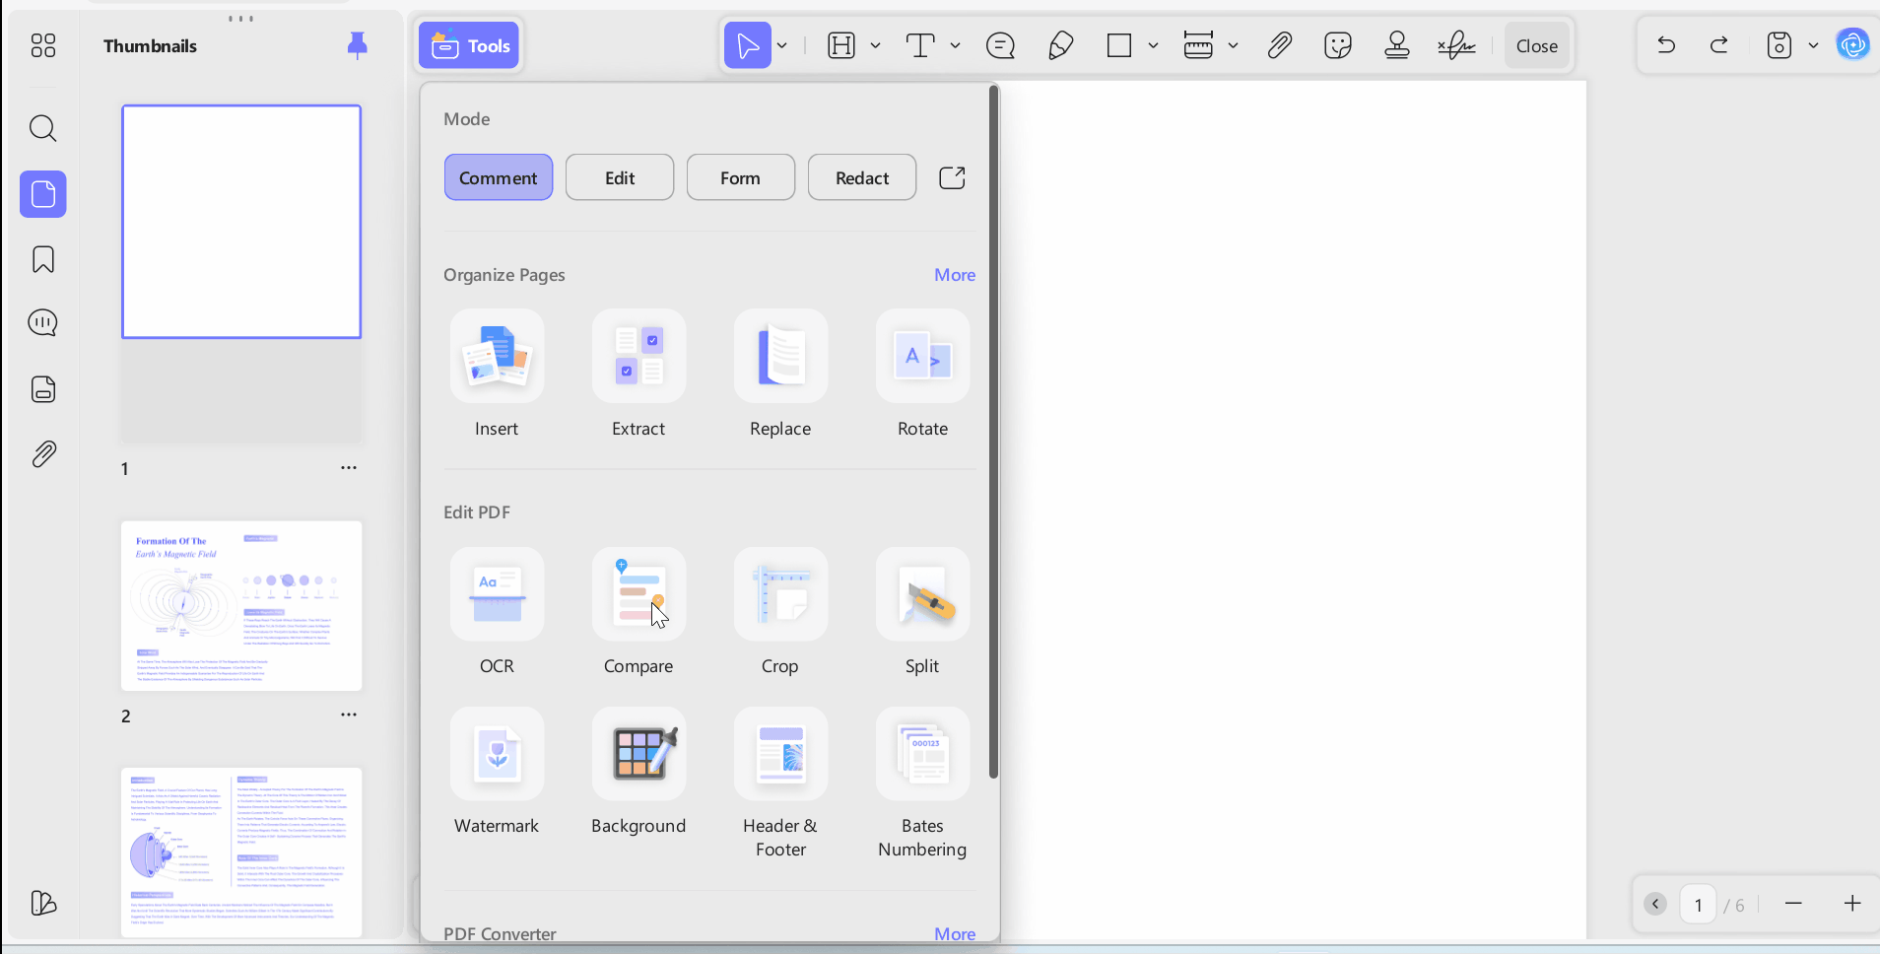The width and height of the screenshot is (1880, 954).
Task: Launch the Crop tool
Action: (780, 612)
